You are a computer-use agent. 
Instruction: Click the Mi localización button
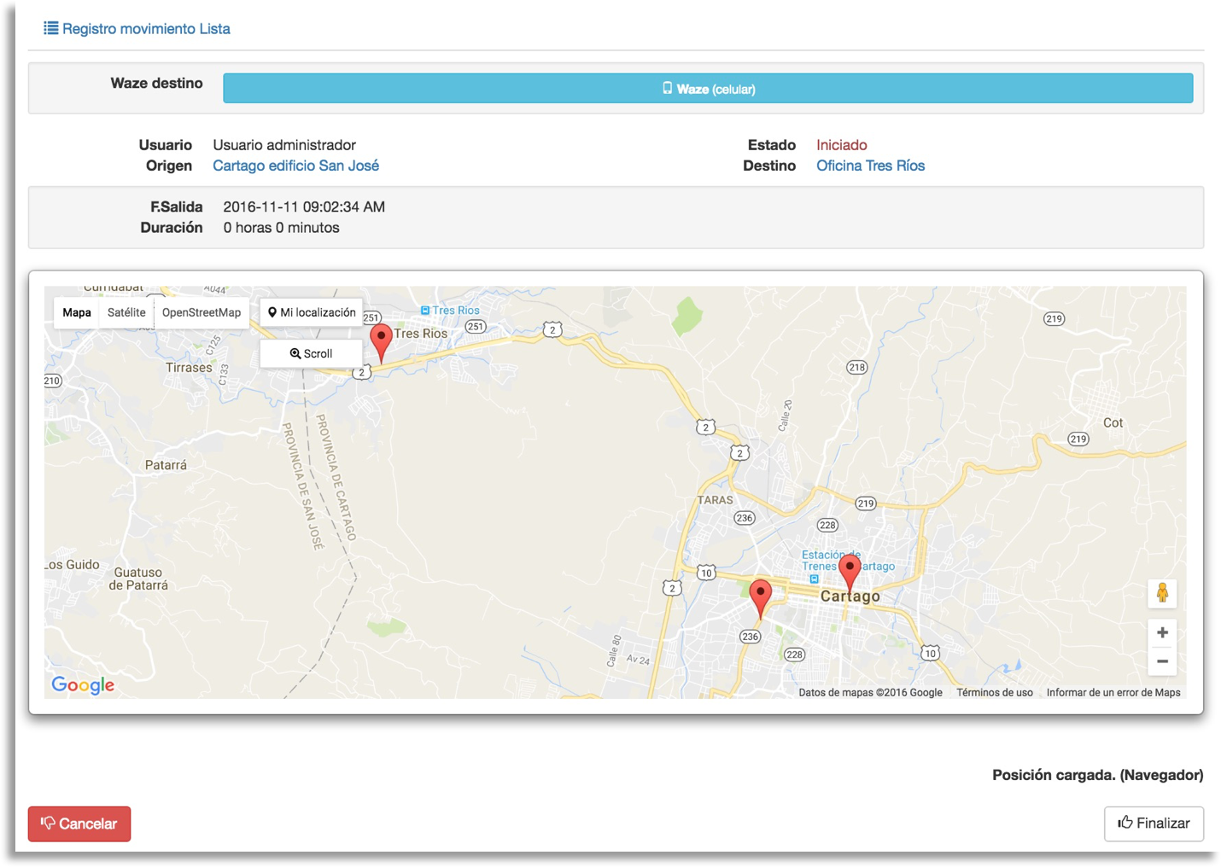pyautogui.click(x=312, y=312)
